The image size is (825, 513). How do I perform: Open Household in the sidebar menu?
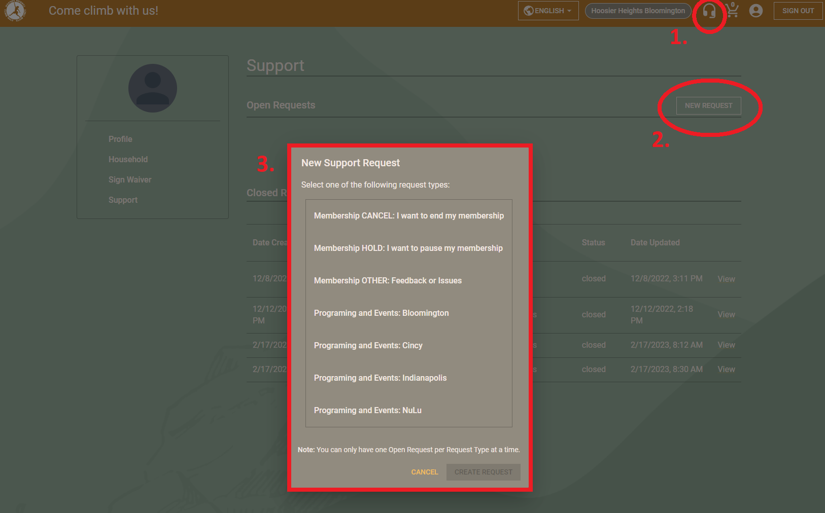[x=128, y=159]
